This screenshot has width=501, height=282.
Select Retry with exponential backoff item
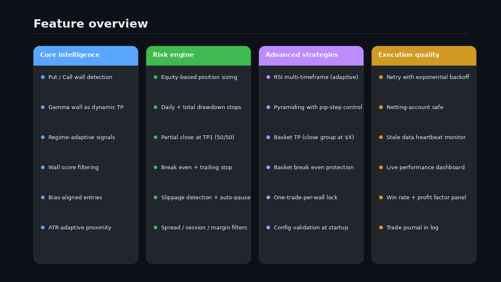tap(428, 77)
